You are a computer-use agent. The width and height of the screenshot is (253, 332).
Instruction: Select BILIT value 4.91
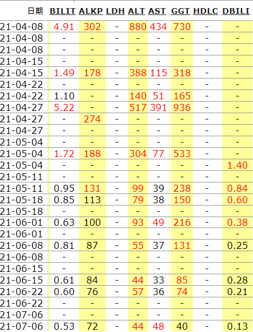point(64,27)
